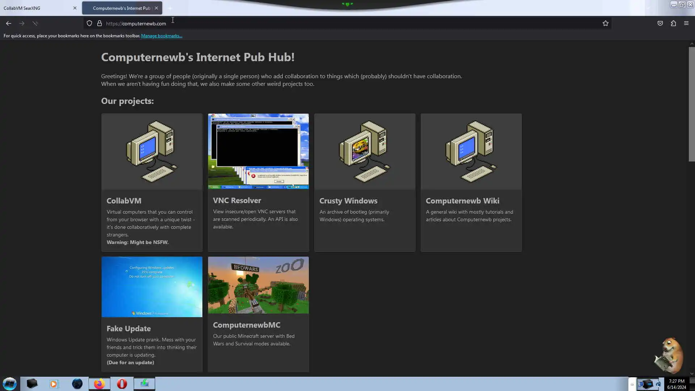Open the CollabVM project card title
The image size is (695, 391).
click(124, 201)
